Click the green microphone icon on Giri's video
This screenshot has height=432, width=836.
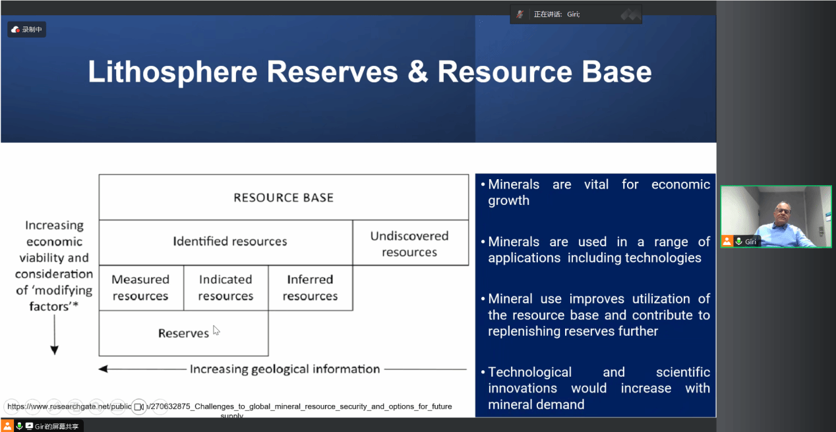point(739,242)
